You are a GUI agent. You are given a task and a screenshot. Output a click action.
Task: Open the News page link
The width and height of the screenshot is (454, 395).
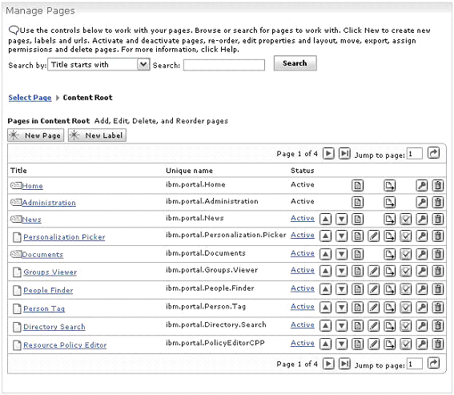tap(31, 220)
